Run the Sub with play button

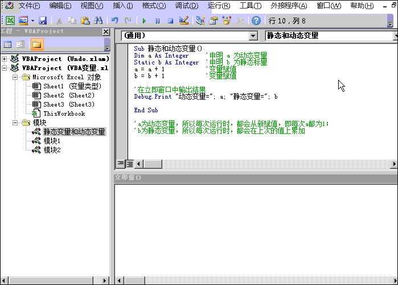[x=144, y=21]
